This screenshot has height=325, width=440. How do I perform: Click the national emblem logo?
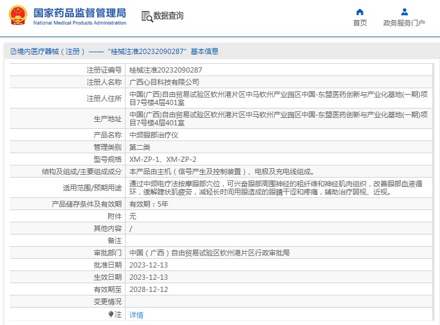click(18, 16)
